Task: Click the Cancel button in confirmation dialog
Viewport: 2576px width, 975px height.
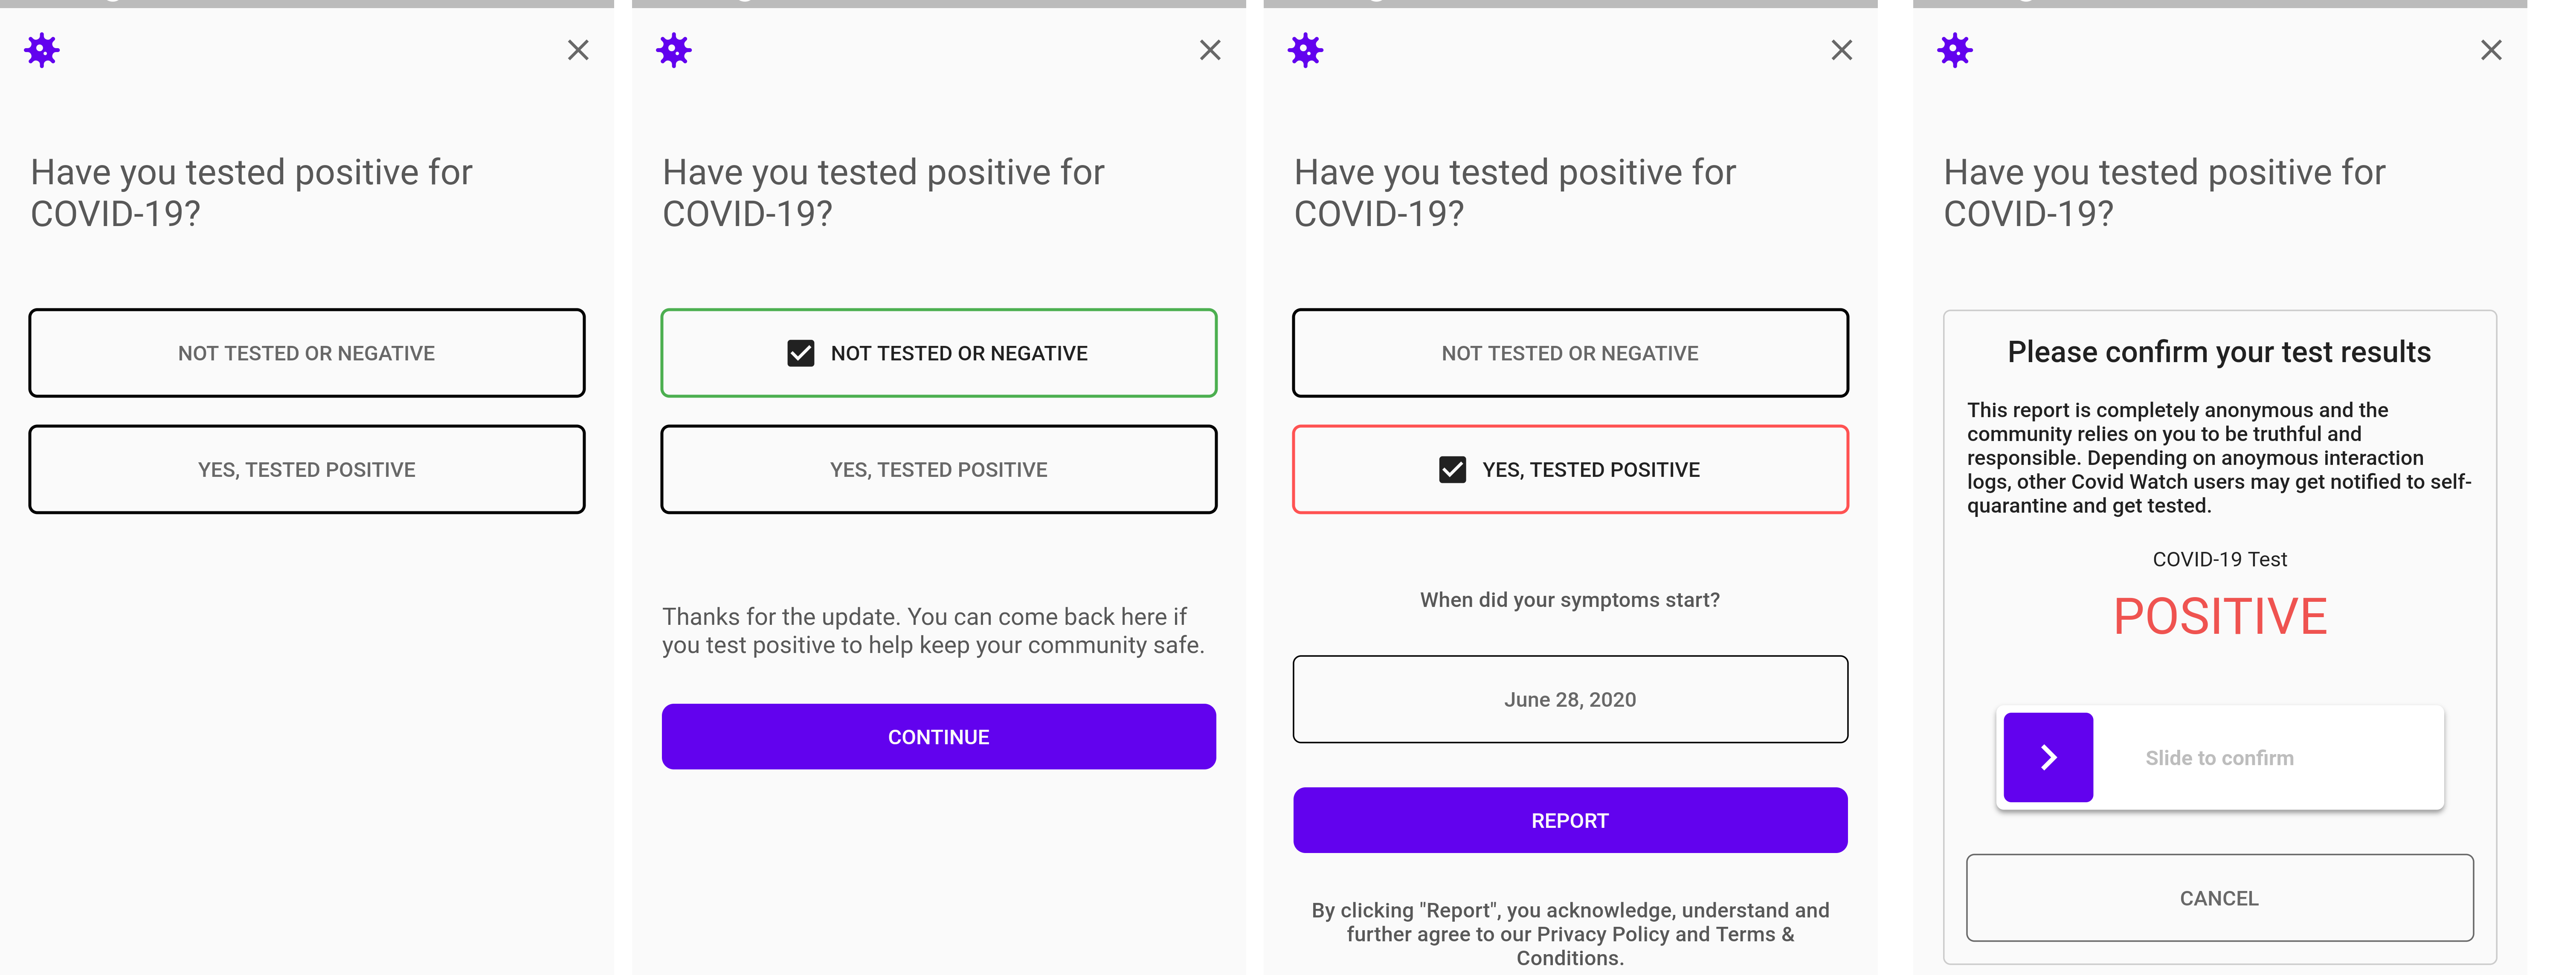Action: click(x=2219, y=897)
